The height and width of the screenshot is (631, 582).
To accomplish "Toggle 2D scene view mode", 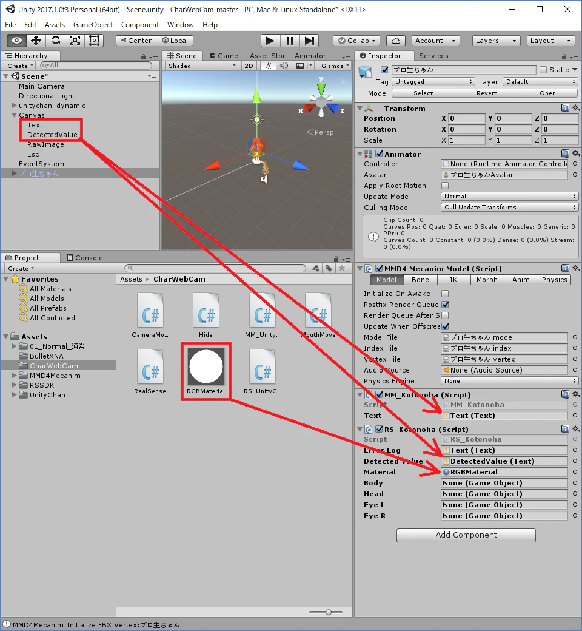I will click(x=249, y=66).
